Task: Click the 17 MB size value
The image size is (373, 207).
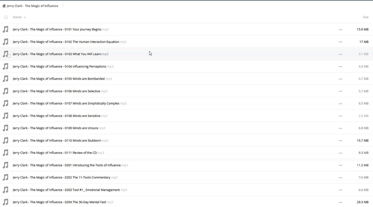Action: tap(364, 42)
